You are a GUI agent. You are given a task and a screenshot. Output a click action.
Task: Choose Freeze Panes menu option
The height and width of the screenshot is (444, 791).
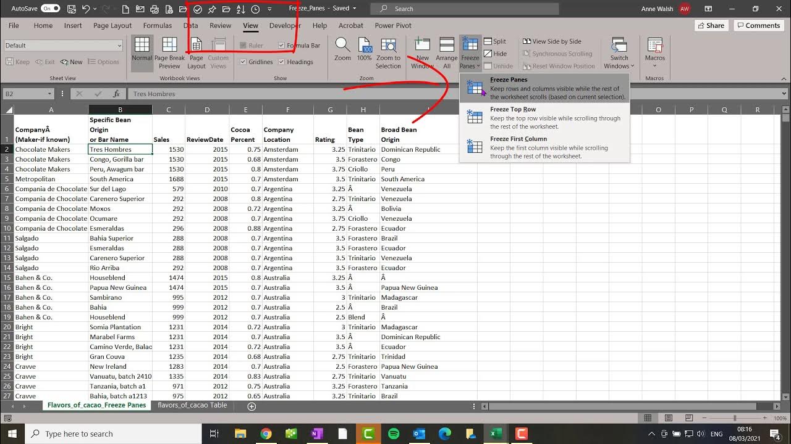coord(544,88)
